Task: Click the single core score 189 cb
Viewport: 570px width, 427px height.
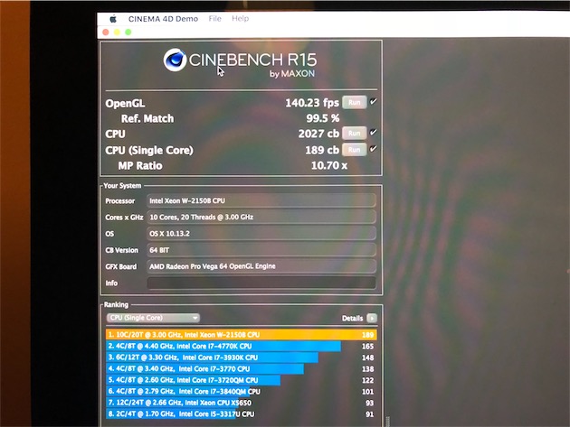Action: click(x=322, y=150)
